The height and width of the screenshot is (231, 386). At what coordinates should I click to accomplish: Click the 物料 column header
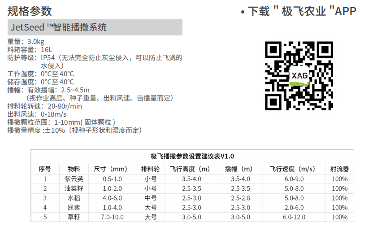[74, 169]
